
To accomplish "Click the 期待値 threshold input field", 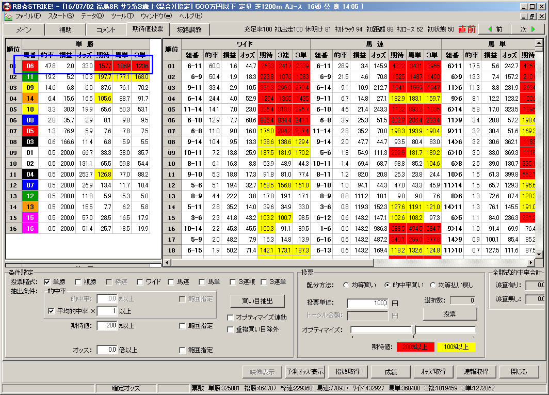I will click(107, 326).
